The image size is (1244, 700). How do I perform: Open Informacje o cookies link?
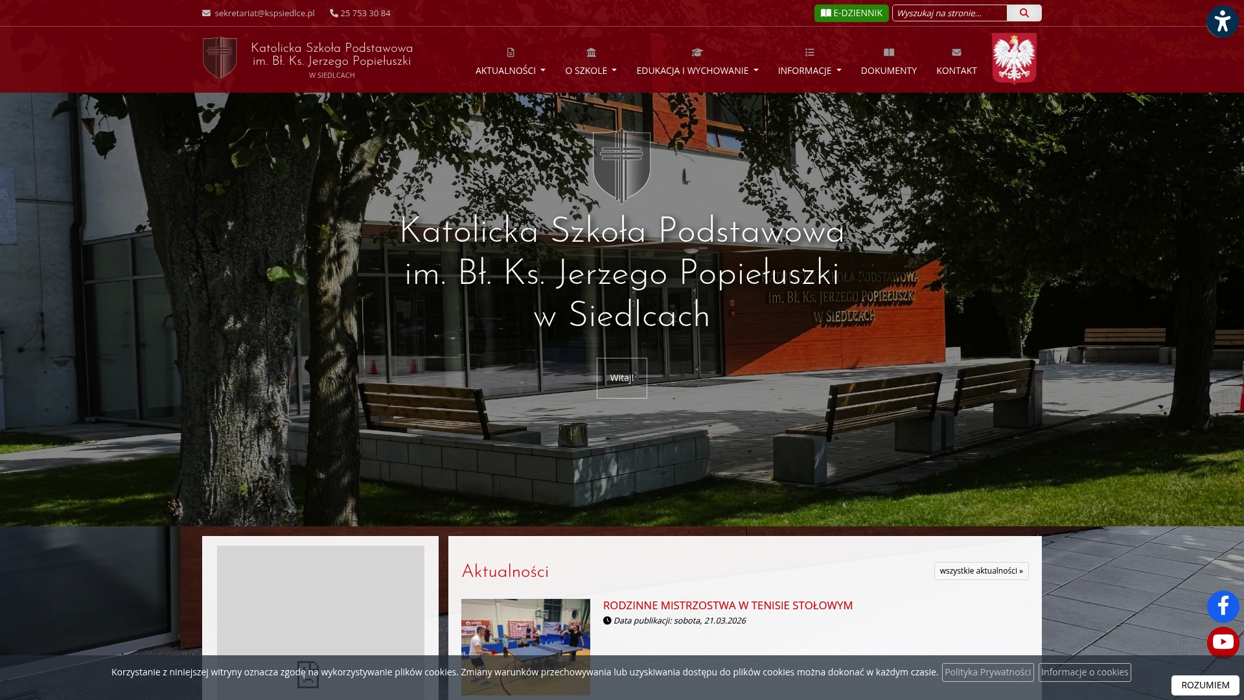point(1085,672)
